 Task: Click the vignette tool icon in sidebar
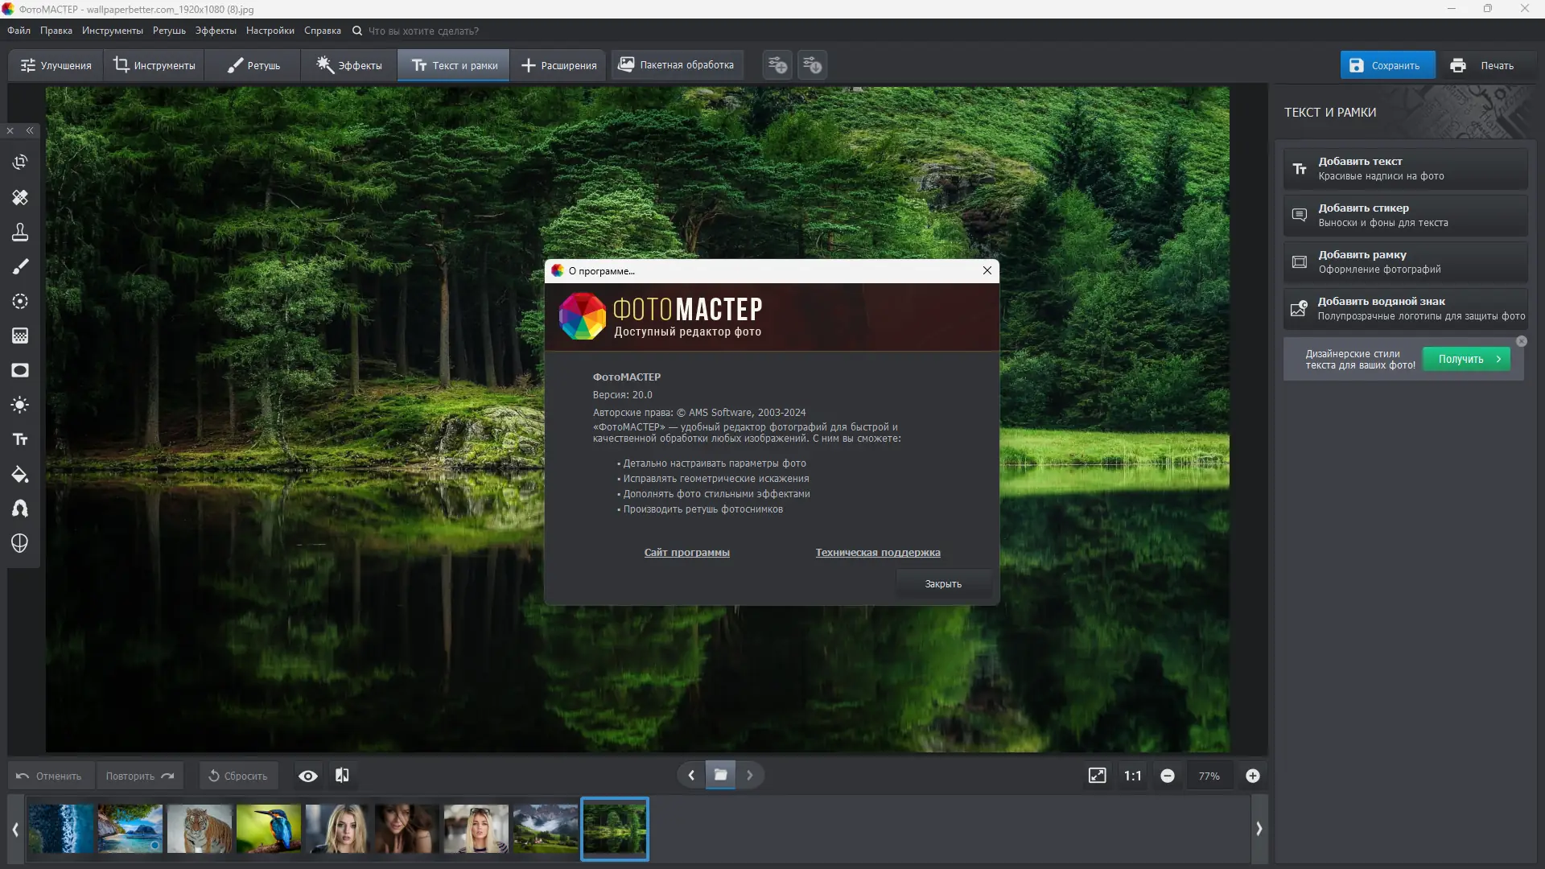coord(20,370)
